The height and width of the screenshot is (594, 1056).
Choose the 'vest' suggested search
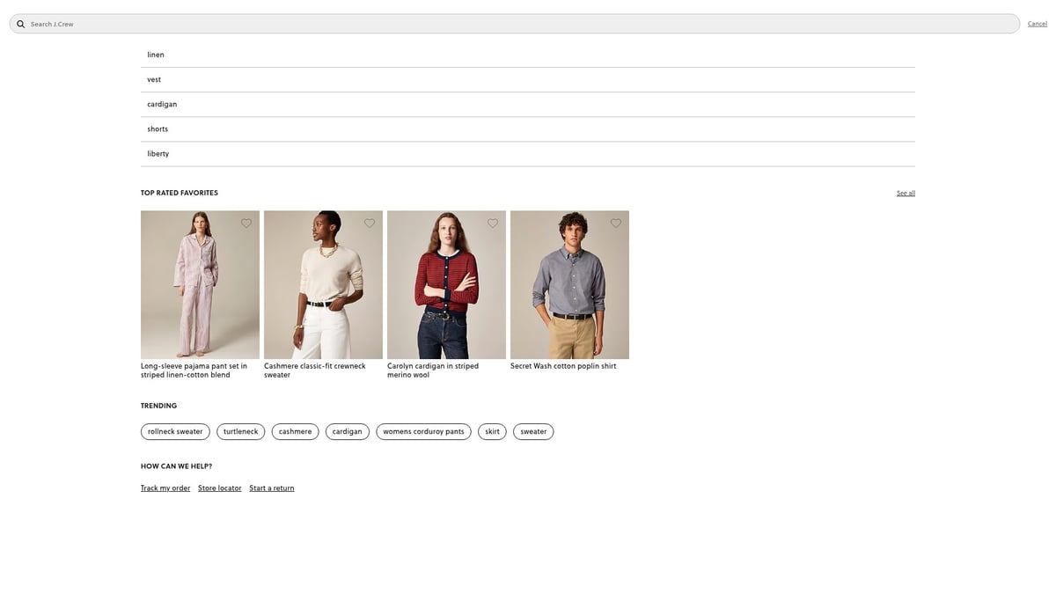(154, 79)
